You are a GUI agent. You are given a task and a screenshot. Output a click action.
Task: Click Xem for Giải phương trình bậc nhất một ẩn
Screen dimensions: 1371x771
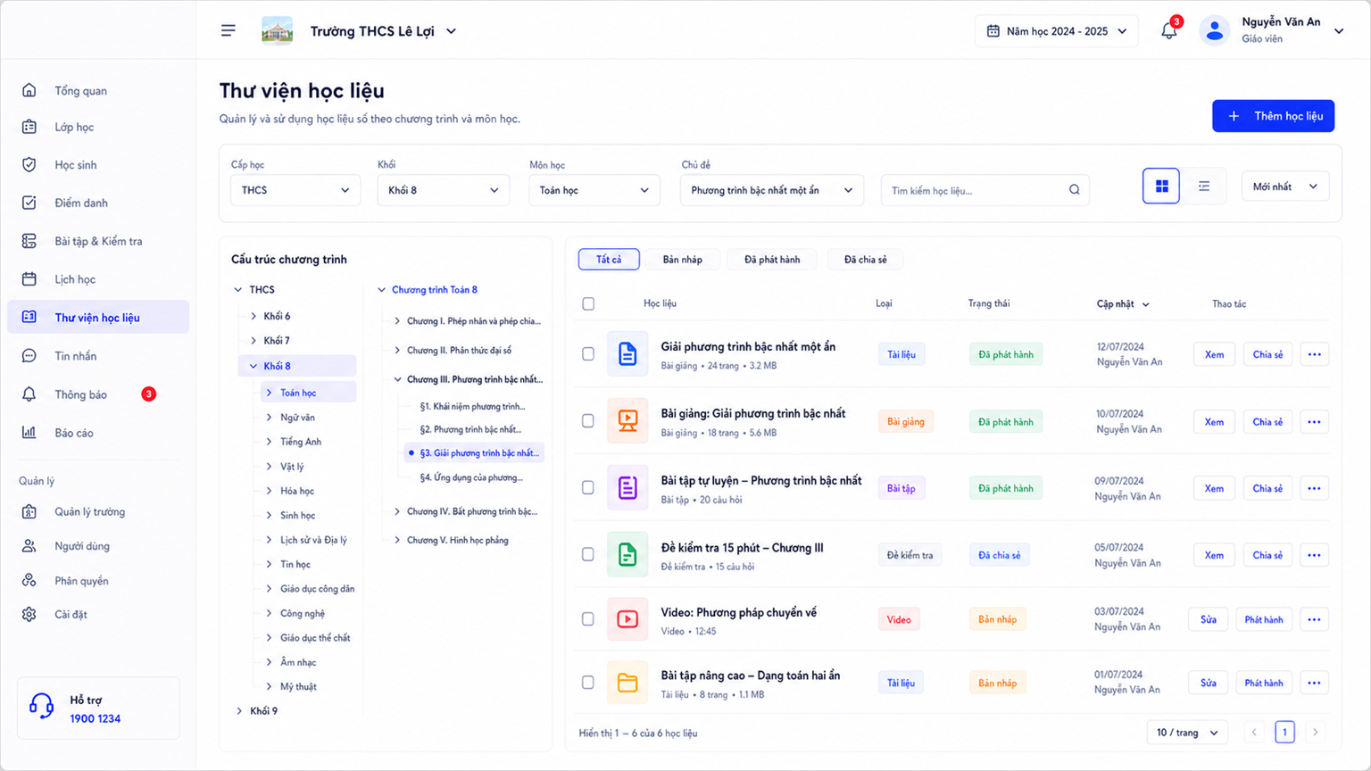[1214, 354]
